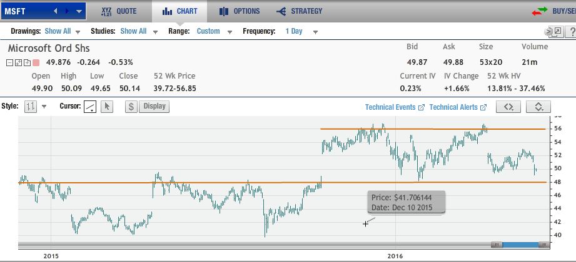576x262 pixels.
Task: Click the Volume value 21m
Action: 529,62
